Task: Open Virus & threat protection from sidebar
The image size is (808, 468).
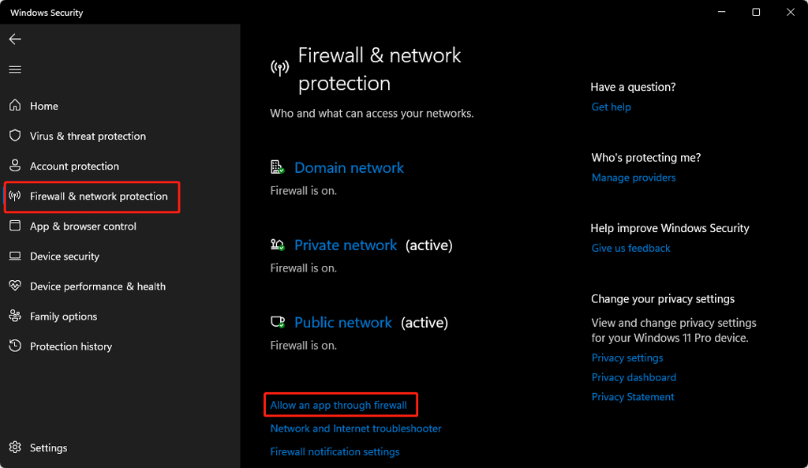Action: pyautogui.click(x=15, y=136)
